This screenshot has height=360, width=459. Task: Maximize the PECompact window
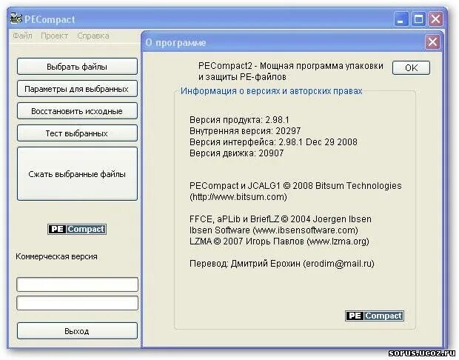click(x=418, y=19)
